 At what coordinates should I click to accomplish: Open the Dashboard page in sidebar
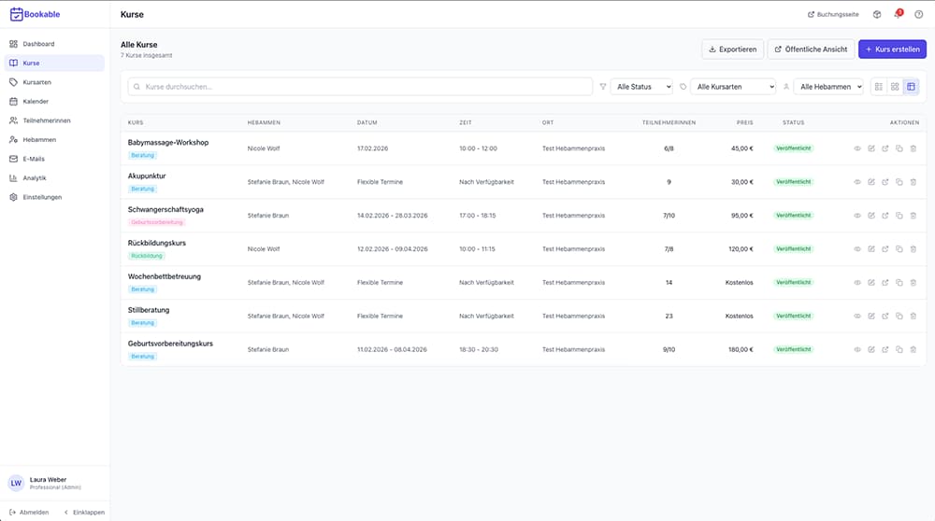[x=53, y=44]
